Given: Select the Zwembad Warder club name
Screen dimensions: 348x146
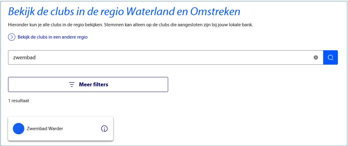Looking at the screenshot, I should click(45, 129).
